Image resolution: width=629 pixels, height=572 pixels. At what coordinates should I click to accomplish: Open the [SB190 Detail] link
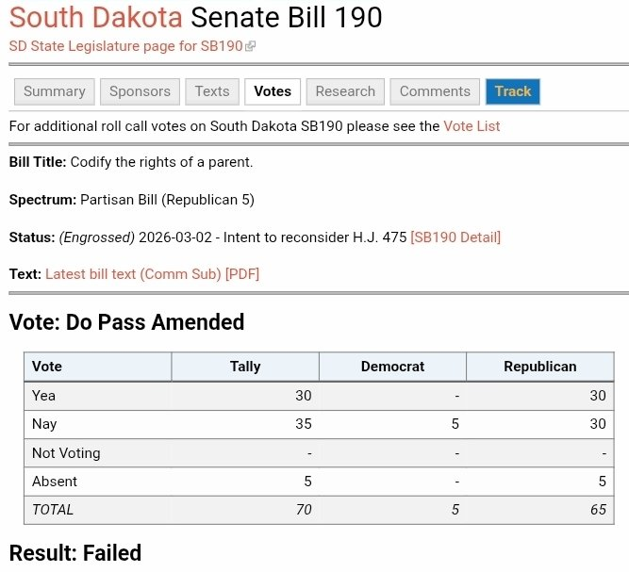tap(455, 237)
